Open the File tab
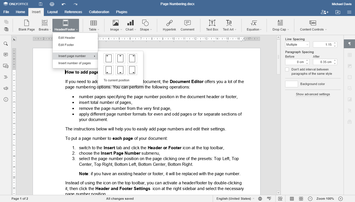 (6, 12)
